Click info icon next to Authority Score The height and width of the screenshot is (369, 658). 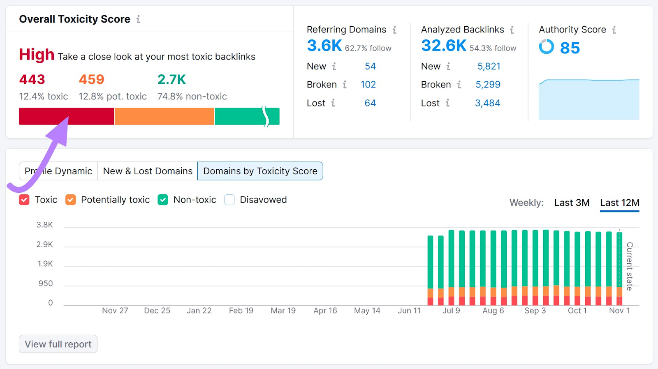pyautogui.click(x=614, y=30)
